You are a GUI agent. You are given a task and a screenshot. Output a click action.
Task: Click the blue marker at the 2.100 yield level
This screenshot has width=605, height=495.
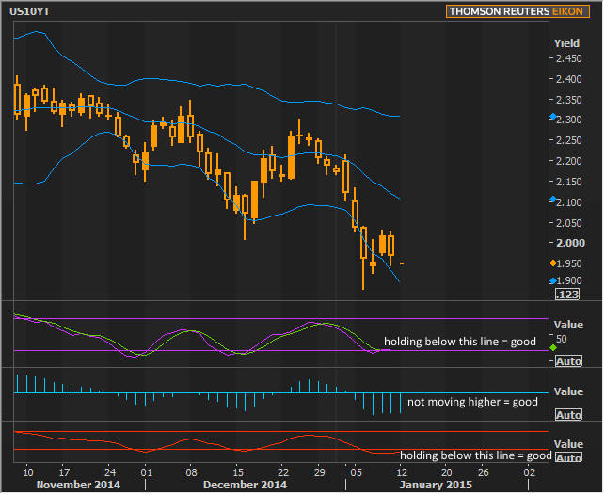coord(552,200)
